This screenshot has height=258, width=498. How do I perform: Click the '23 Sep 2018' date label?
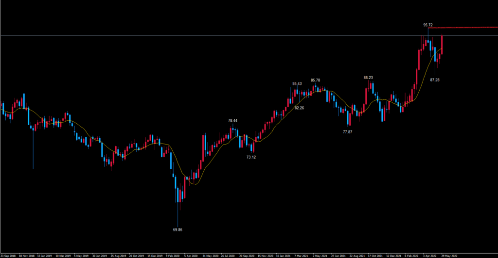[x=8, y=255]
